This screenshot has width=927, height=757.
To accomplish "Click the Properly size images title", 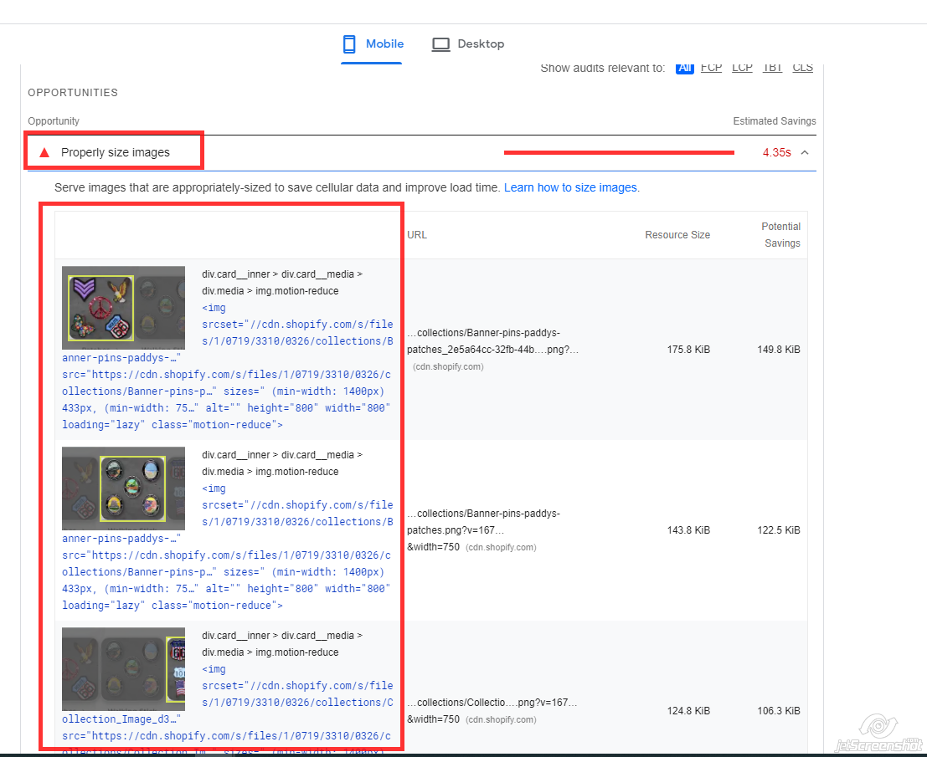I will click(x=116, y=152).
